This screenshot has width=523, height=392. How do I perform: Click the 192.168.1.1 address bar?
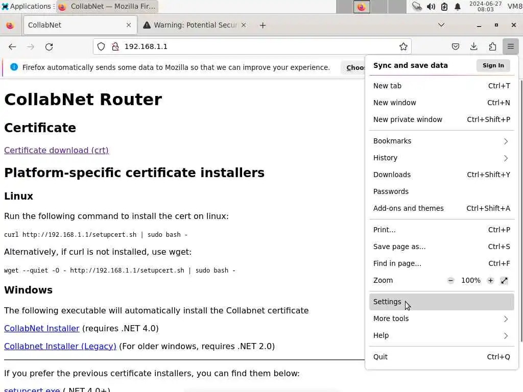click(252, 46)
